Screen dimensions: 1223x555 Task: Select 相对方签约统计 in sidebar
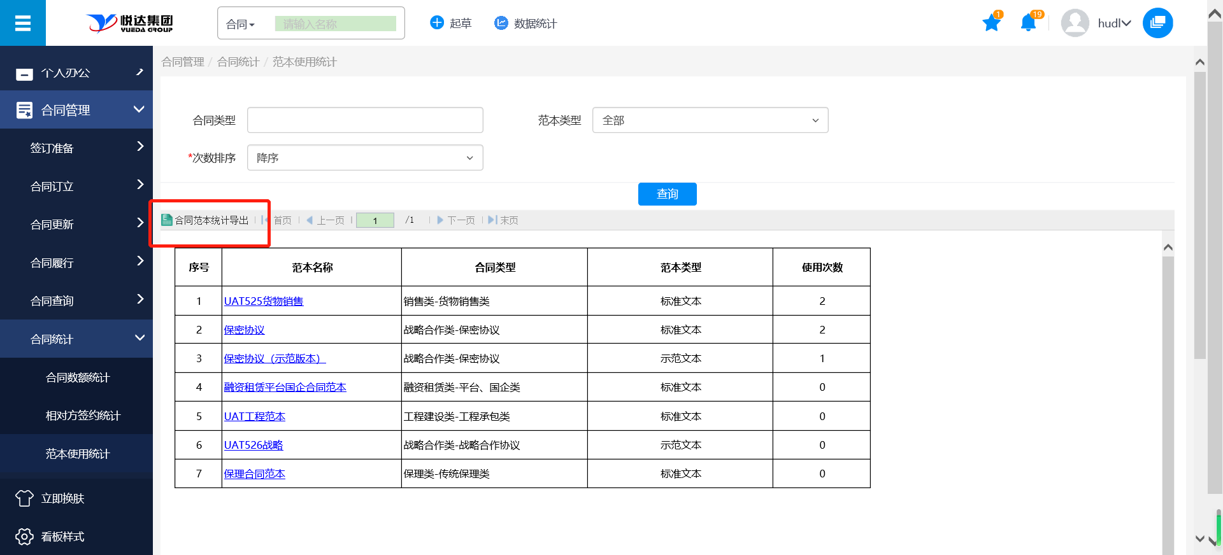(x=83, y=416)
